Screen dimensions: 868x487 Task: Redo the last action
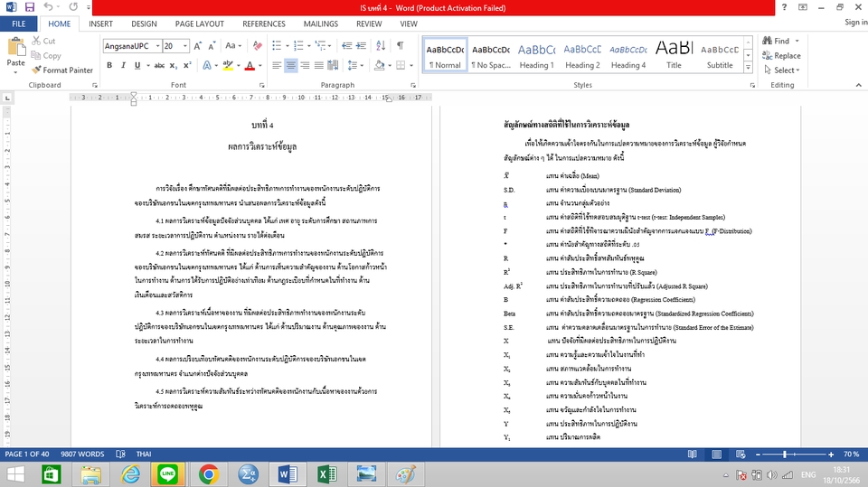click(73, 7)
